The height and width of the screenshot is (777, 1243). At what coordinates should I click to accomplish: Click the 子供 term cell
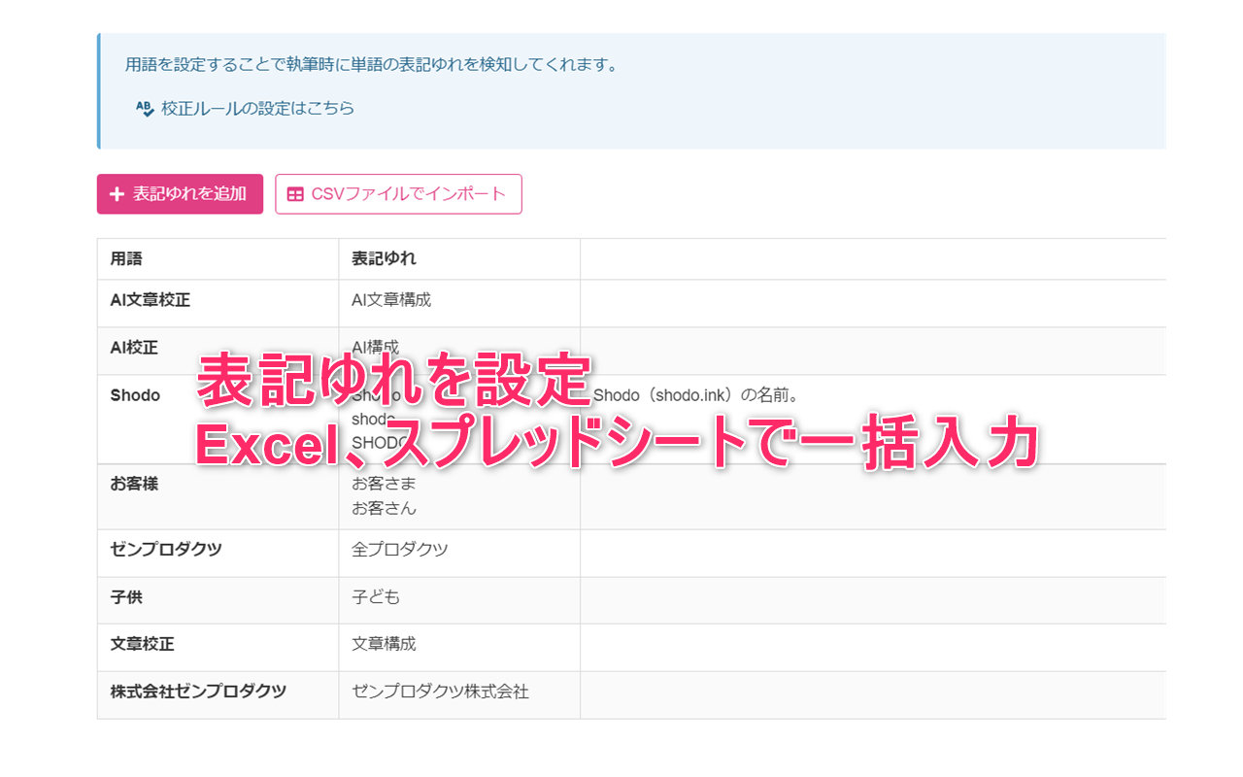pyautogui.click(x=218, y=600)
